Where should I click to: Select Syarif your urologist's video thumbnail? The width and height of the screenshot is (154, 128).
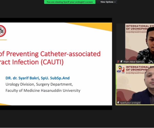tap(135, 84)
